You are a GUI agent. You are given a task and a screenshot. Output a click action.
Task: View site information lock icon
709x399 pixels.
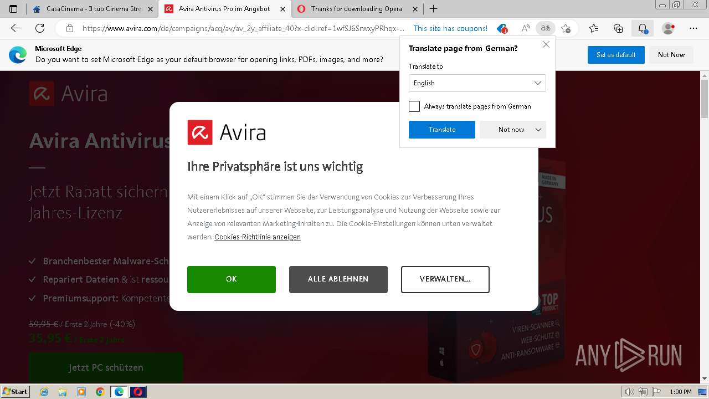tap(70, 28)
